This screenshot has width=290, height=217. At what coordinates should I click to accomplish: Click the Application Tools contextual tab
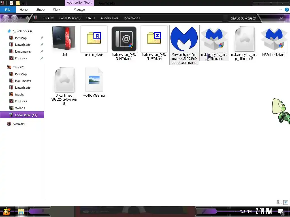point(79,3)
